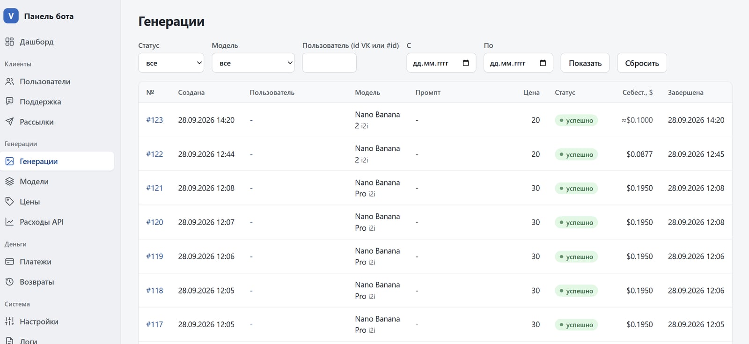Screen dimensions: 749x344
Task: Click the Расходы API chart icon
Action: (9, 222)
